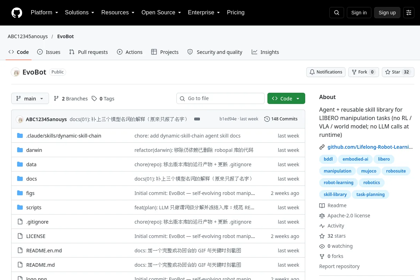Viewport: 420px width, 280px height.
Task: Expand the Platform menu
Action: pyautogui.click(x=44, y=13)
